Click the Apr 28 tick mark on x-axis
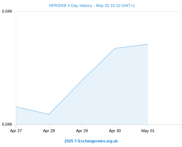The image size is (182, 147). (x=49, y=126)
